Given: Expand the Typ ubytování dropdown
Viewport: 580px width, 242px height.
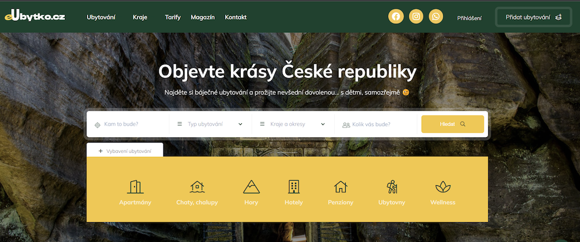Looking at the screenshot, I should tap(210, 124).
